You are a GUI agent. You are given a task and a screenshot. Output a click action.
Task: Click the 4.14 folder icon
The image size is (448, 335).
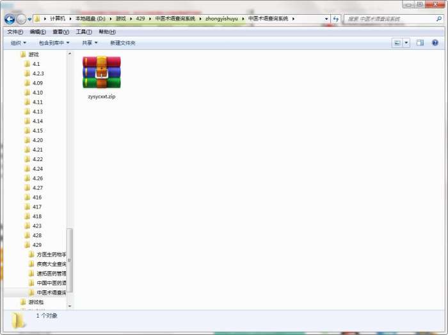tap(27, 121)
